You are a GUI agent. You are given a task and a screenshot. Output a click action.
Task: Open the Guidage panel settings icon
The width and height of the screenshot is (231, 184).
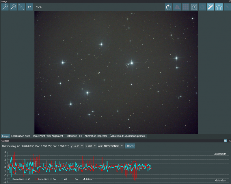pyautogui.click(x=225, y=141)
